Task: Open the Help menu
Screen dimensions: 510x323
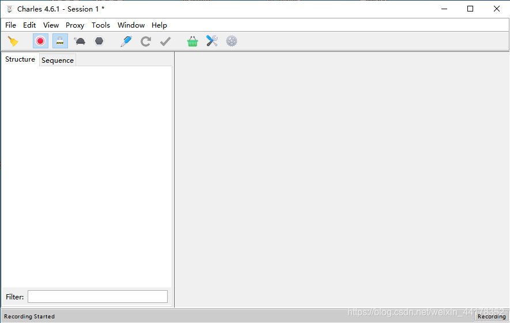Action: click(x=160, y=25)
